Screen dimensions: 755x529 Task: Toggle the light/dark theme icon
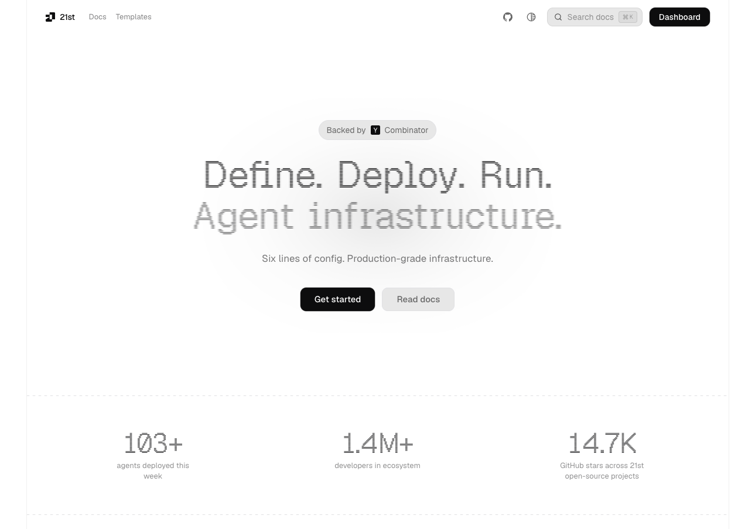(531, 17)
